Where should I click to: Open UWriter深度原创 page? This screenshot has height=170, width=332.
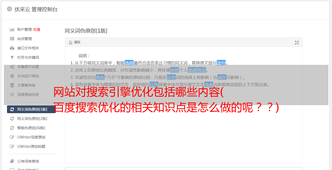pos(31,137)
